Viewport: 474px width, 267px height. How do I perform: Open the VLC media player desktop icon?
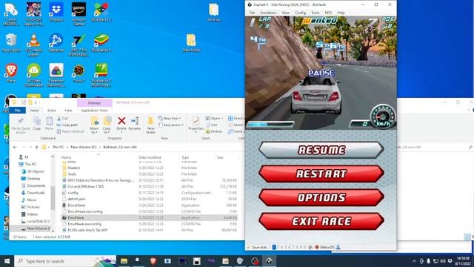pos(33,44)
